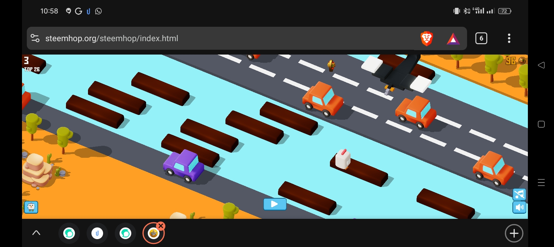The width and height of the screenshot is (554, 247).
Task: Close the active Steem Hop tab
Action: tap(161, 226)
